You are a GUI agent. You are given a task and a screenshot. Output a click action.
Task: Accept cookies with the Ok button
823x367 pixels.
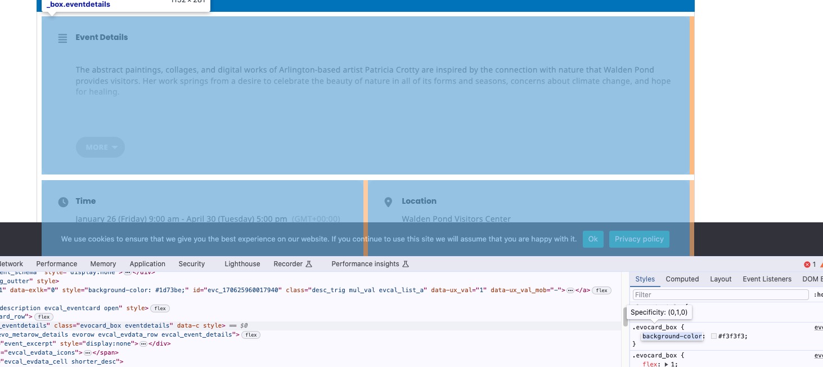coord(593,239)
